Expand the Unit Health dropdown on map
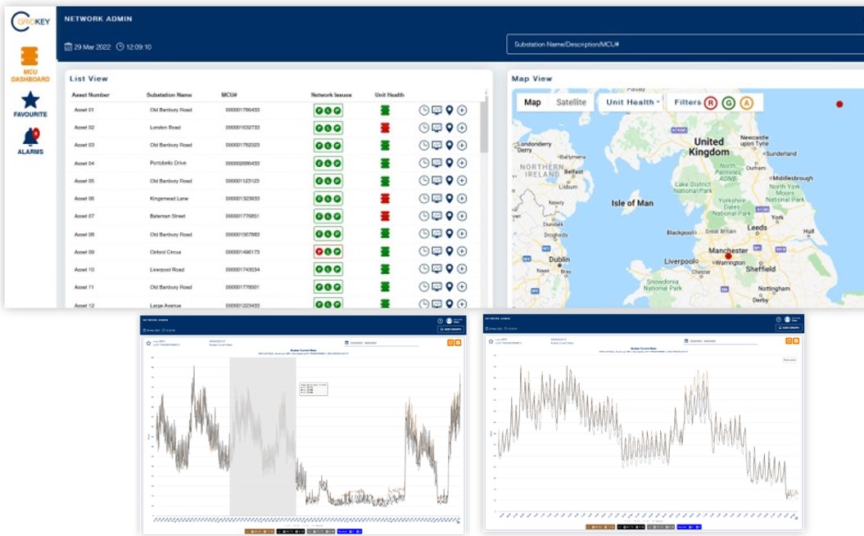 pyautogui.click(x=632, y=102)
